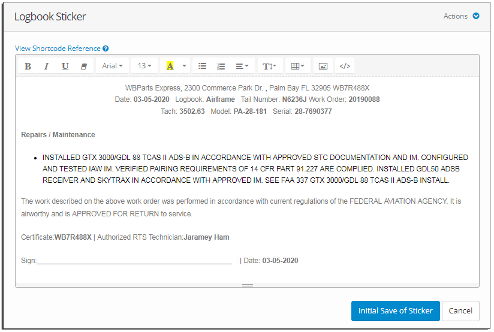The image size is (494, 332).
Task: Apply yellow highlight text color
Action: click(170, 66)
